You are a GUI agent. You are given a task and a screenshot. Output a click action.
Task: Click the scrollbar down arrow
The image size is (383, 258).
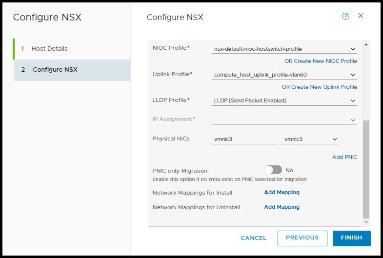pos(366,222)
